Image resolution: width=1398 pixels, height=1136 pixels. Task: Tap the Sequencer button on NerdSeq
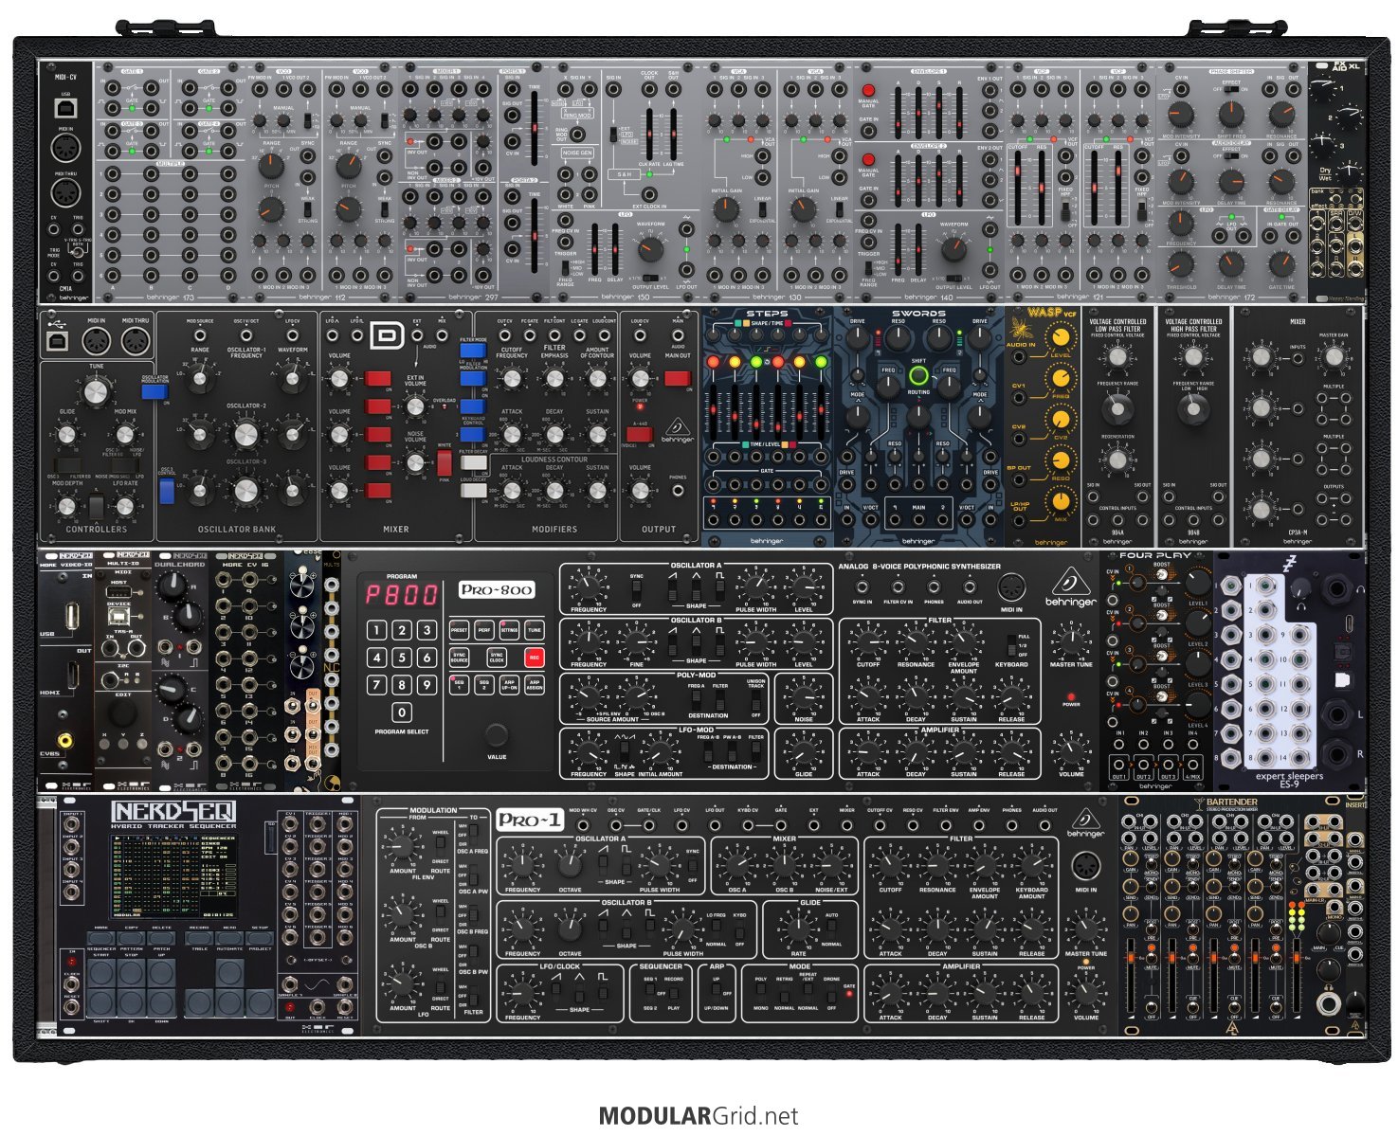101,940
